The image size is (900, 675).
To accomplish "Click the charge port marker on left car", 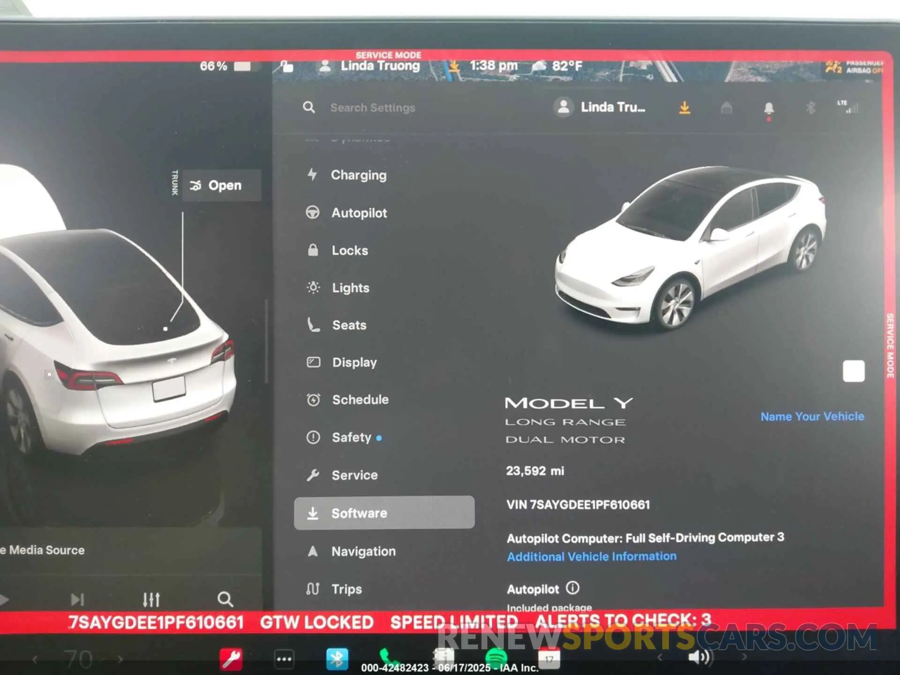I will coord(49,374).
